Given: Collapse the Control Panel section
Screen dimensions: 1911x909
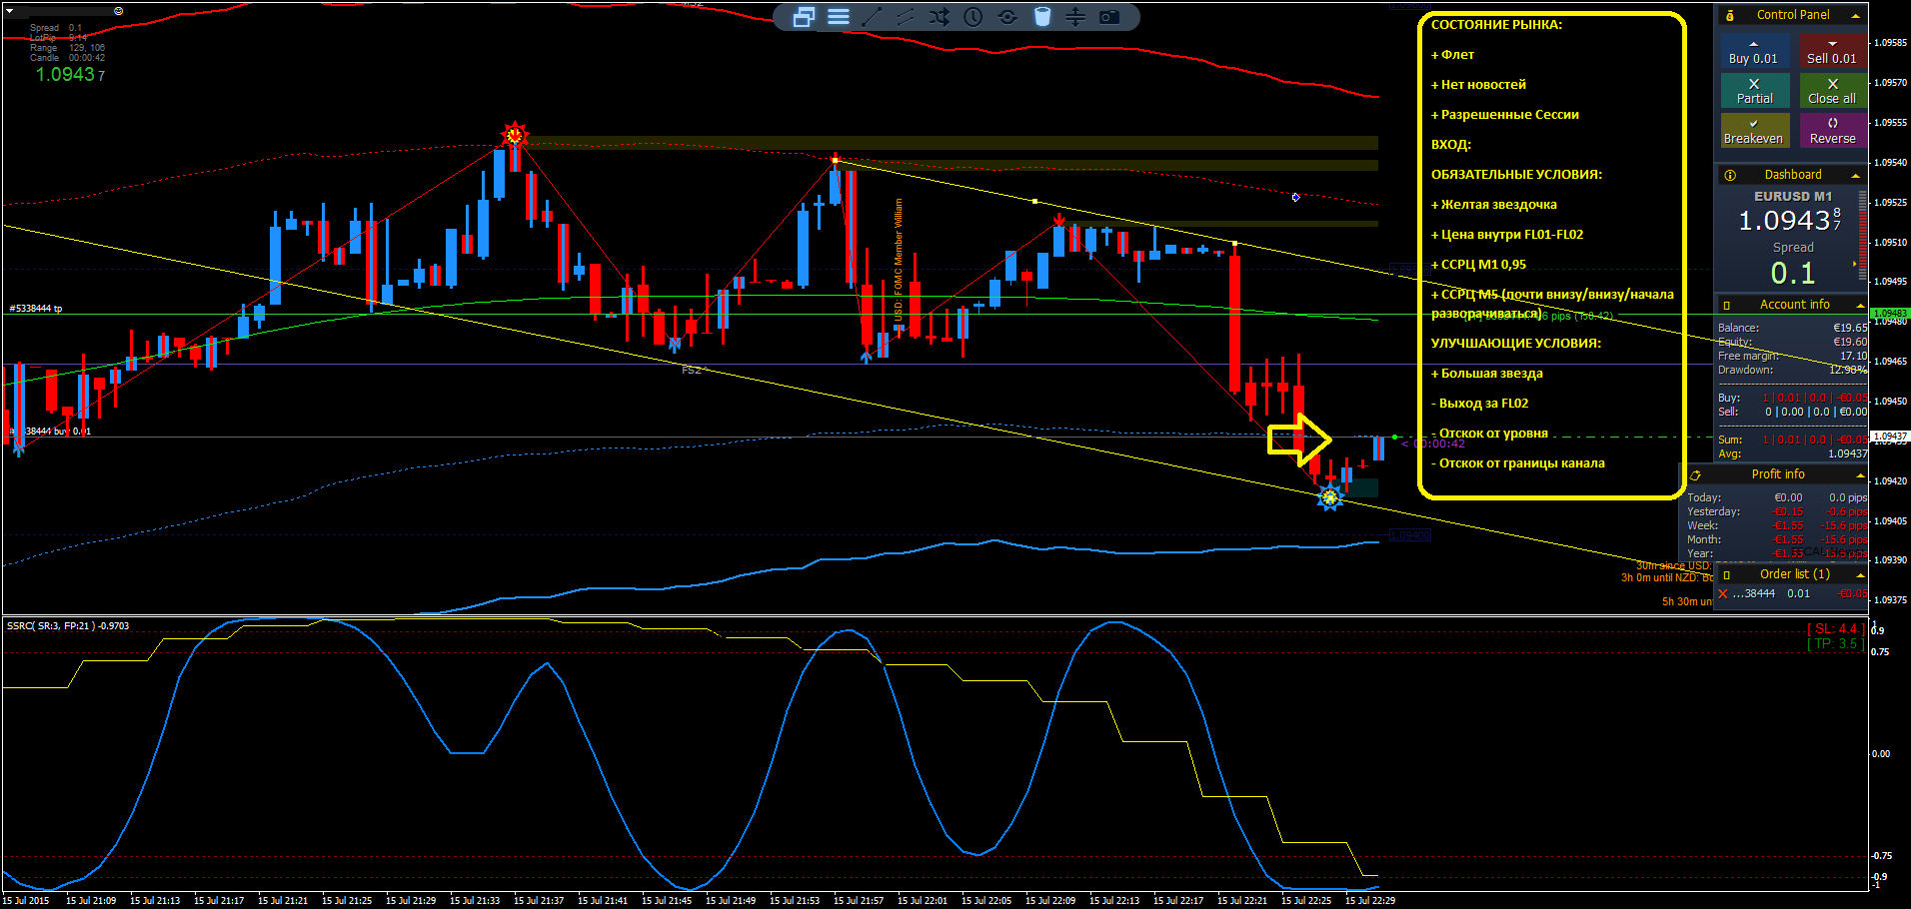Looking at the screenshot, I should coord(1856,15).
